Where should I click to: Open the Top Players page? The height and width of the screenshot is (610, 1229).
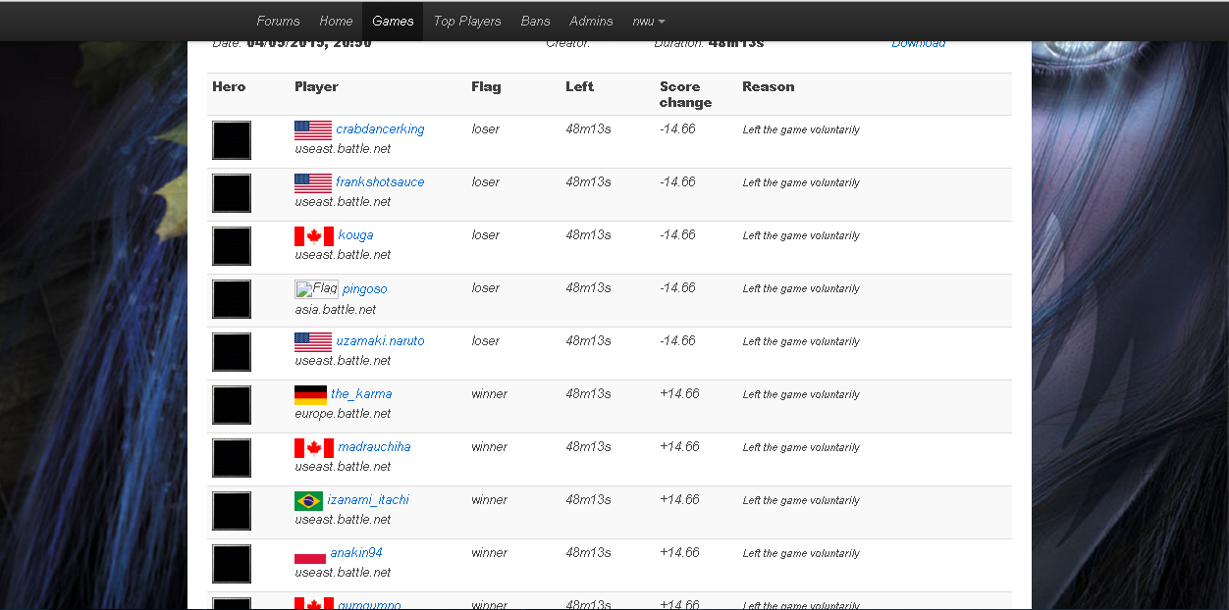[467, 21]
